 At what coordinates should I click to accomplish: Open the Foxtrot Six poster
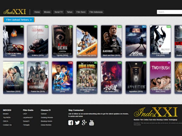click(x=38, y=77)
